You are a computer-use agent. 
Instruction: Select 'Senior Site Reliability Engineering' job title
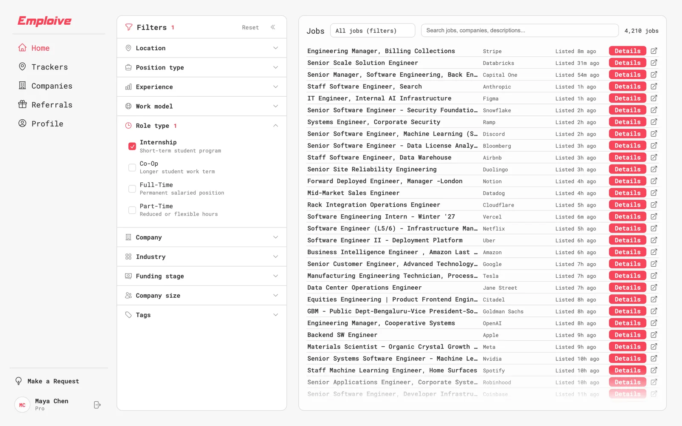click(x=372, y=169)
